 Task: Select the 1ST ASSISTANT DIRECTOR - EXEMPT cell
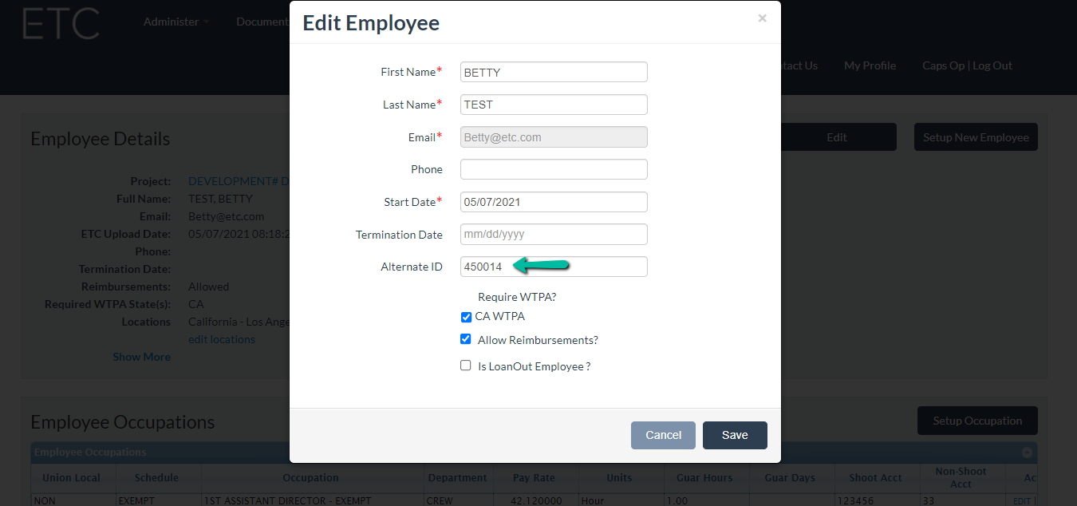click(311, 500)
